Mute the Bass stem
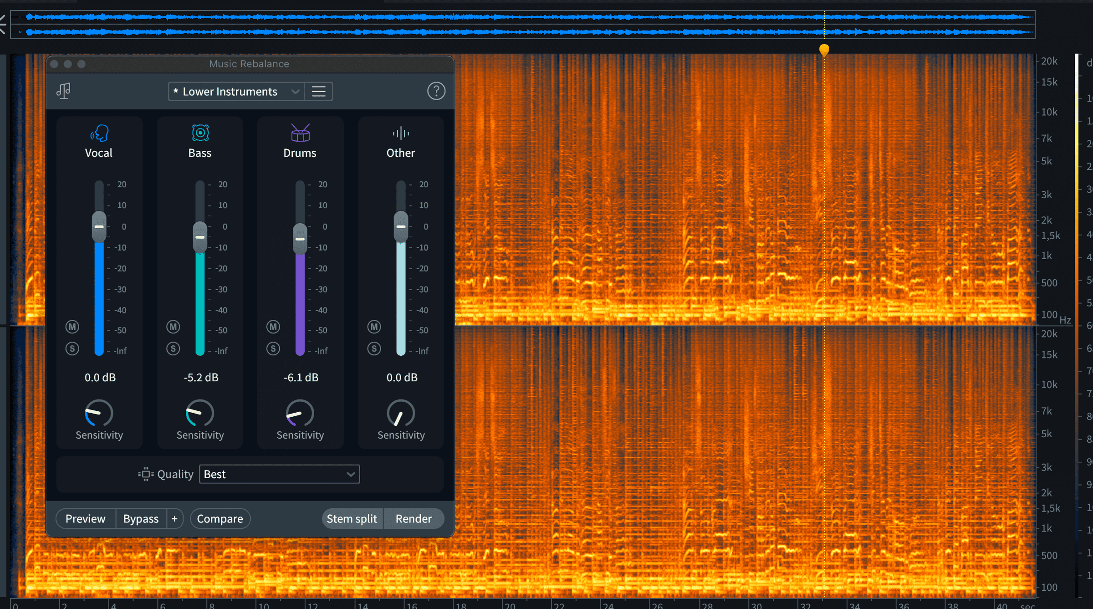The height and width of the screenshot is (609, 1093). [x=173, y=327]
